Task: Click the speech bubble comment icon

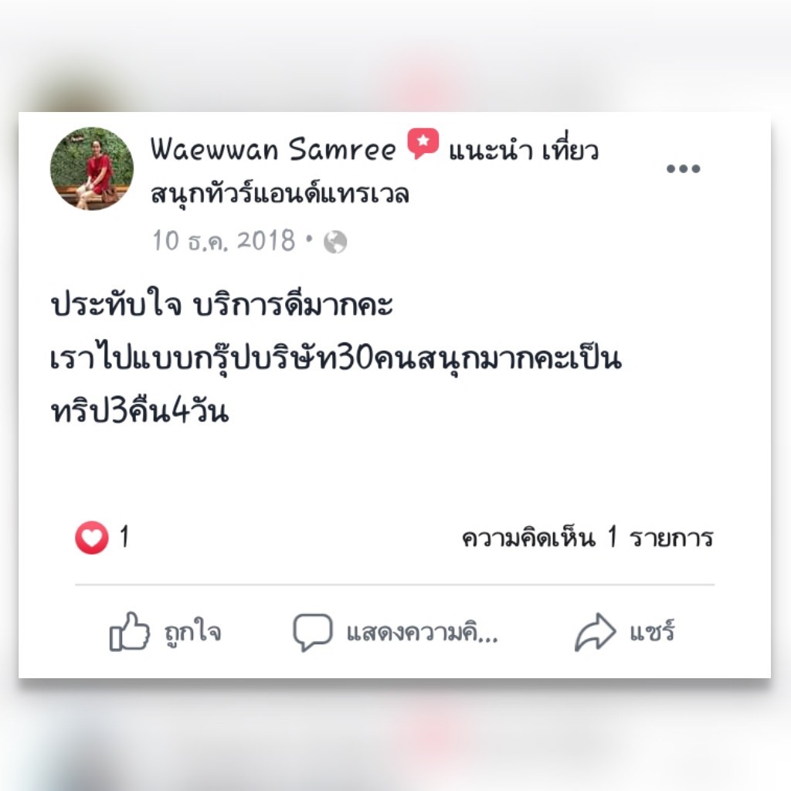Action: click(313, 632)
